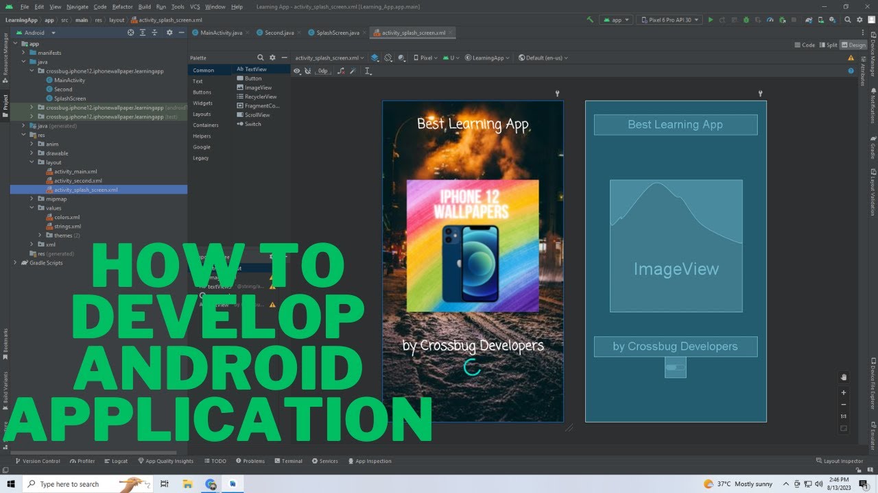Open strings.xml in project tree
This screenshot has width=878, height=493.
pos(68,226)
